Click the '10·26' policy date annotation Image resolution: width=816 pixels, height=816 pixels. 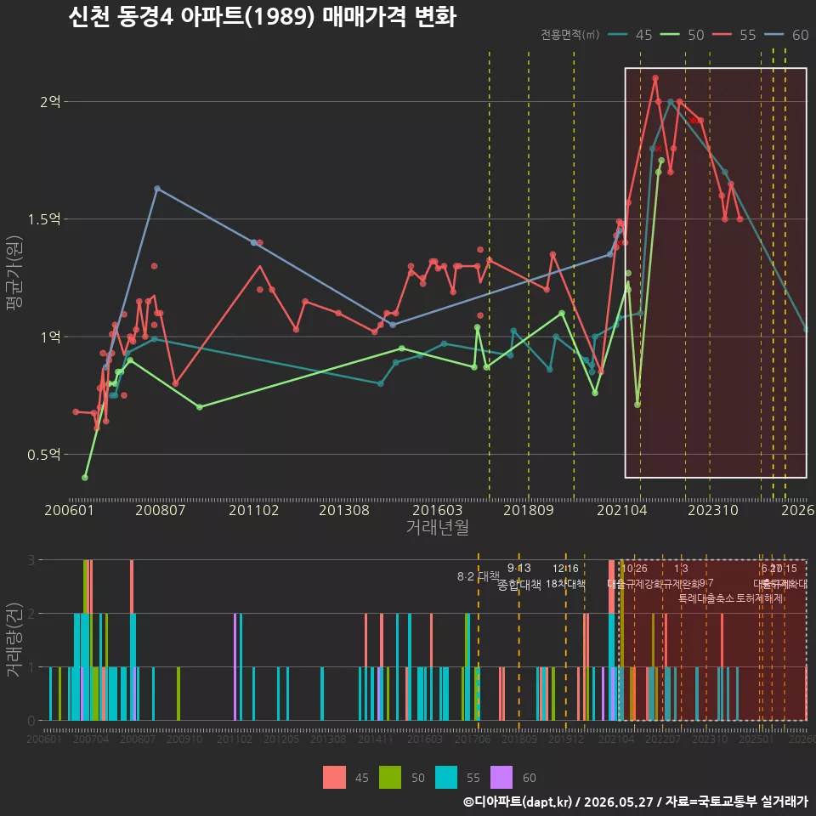pyautogui.click(x=634, y=569)
